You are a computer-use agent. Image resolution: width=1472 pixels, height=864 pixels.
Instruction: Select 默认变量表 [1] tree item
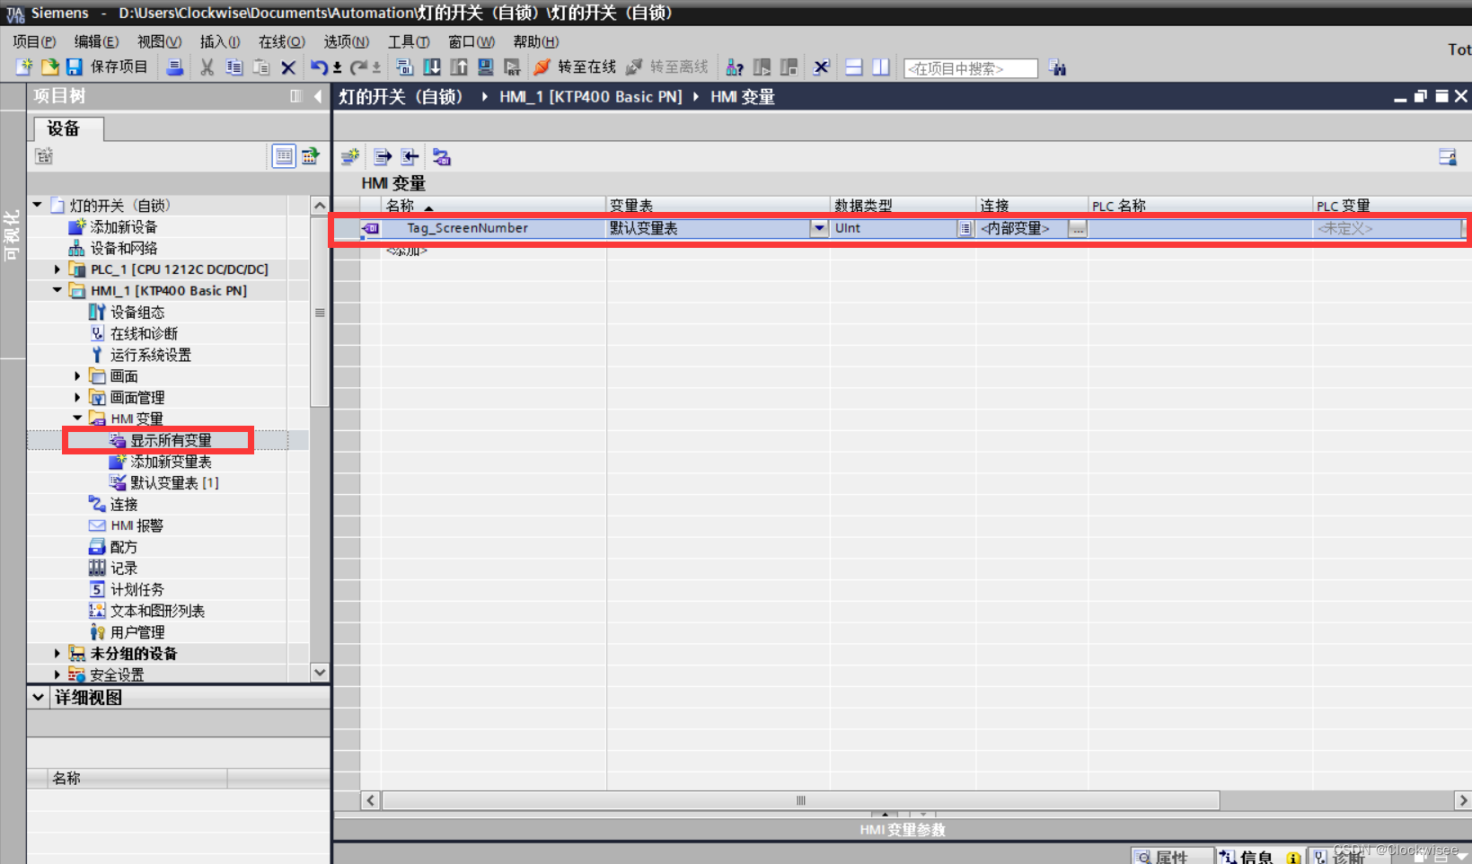(164, 483)
